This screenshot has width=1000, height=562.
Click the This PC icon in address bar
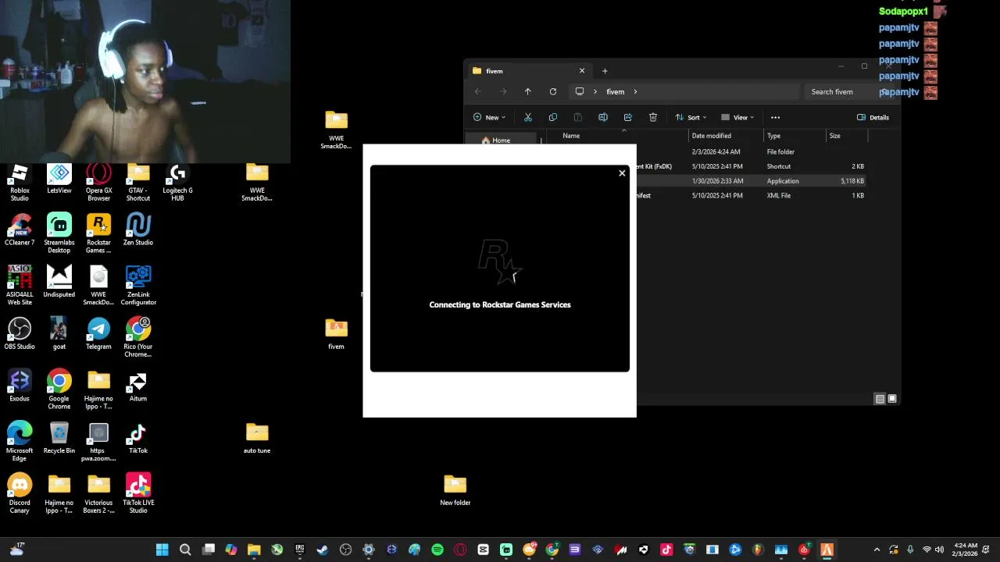pyautogui.click(x=579, y=91)
